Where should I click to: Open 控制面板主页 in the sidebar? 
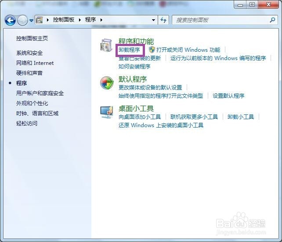point(32,38)
